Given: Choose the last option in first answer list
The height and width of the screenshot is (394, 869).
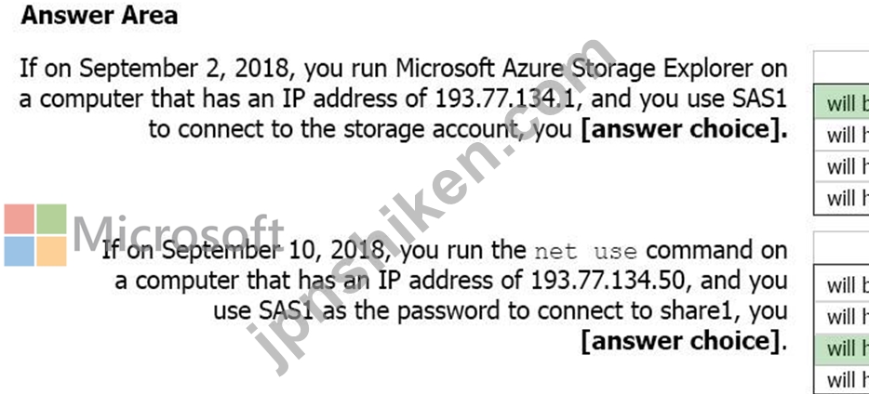Looking at the screenshot, I should point(841,199).
